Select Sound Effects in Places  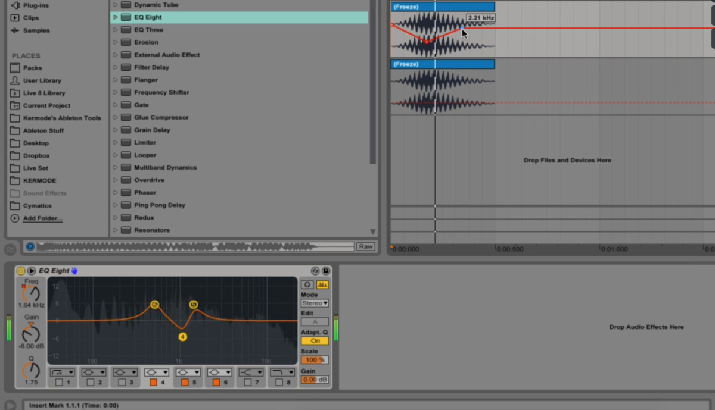point(45,193)
